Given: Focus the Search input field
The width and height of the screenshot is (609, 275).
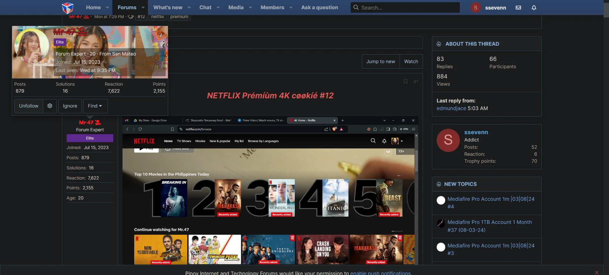Looking at the screenshot, I should pos(405,8).
